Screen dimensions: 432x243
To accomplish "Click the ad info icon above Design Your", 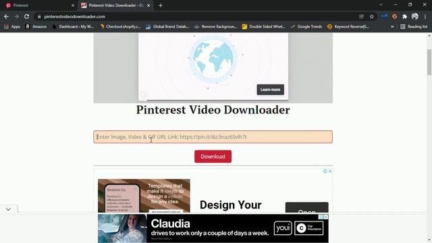I will pos(325,171).
